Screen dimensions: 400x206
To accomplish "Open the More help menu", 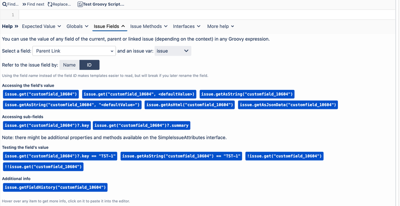I will pos(220,26).
